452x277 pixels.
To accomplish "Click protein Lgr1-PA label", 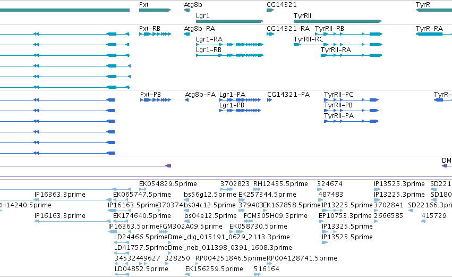I will (232, 95).
